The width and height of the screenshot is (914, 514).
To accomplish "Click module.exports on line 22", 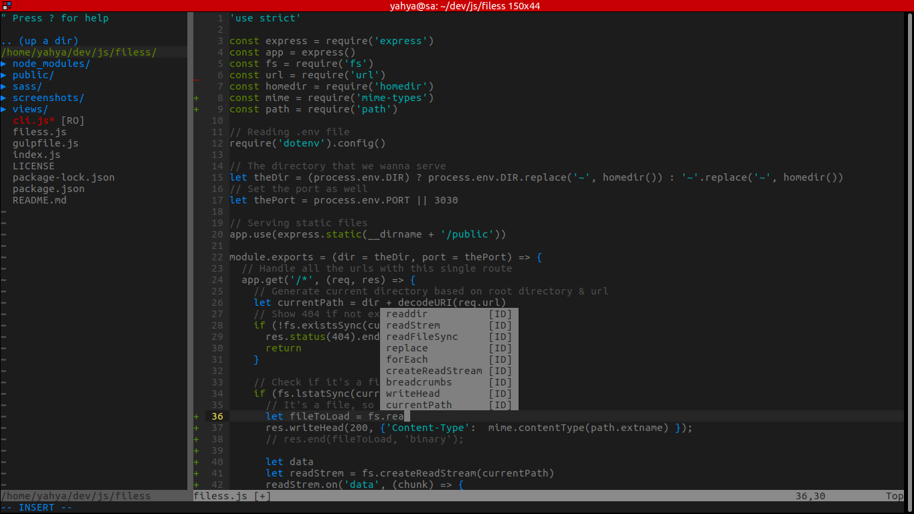I will click(272, 257).
